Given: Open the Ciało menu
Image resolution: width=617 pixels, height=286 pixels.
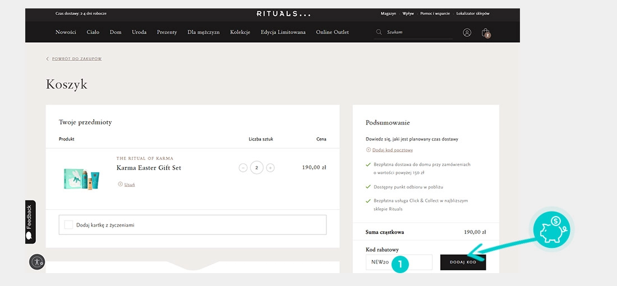Looking at the screenshot, I should click(x=93, y=32).
